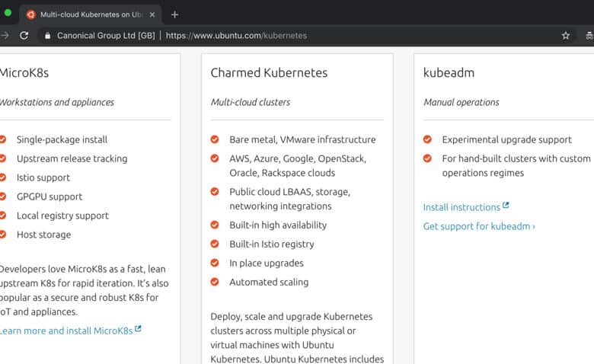The width and height of the screenshot is (594, 364).
Task: Open Install instructions link for kubeadm
Action: coord(461,207)
